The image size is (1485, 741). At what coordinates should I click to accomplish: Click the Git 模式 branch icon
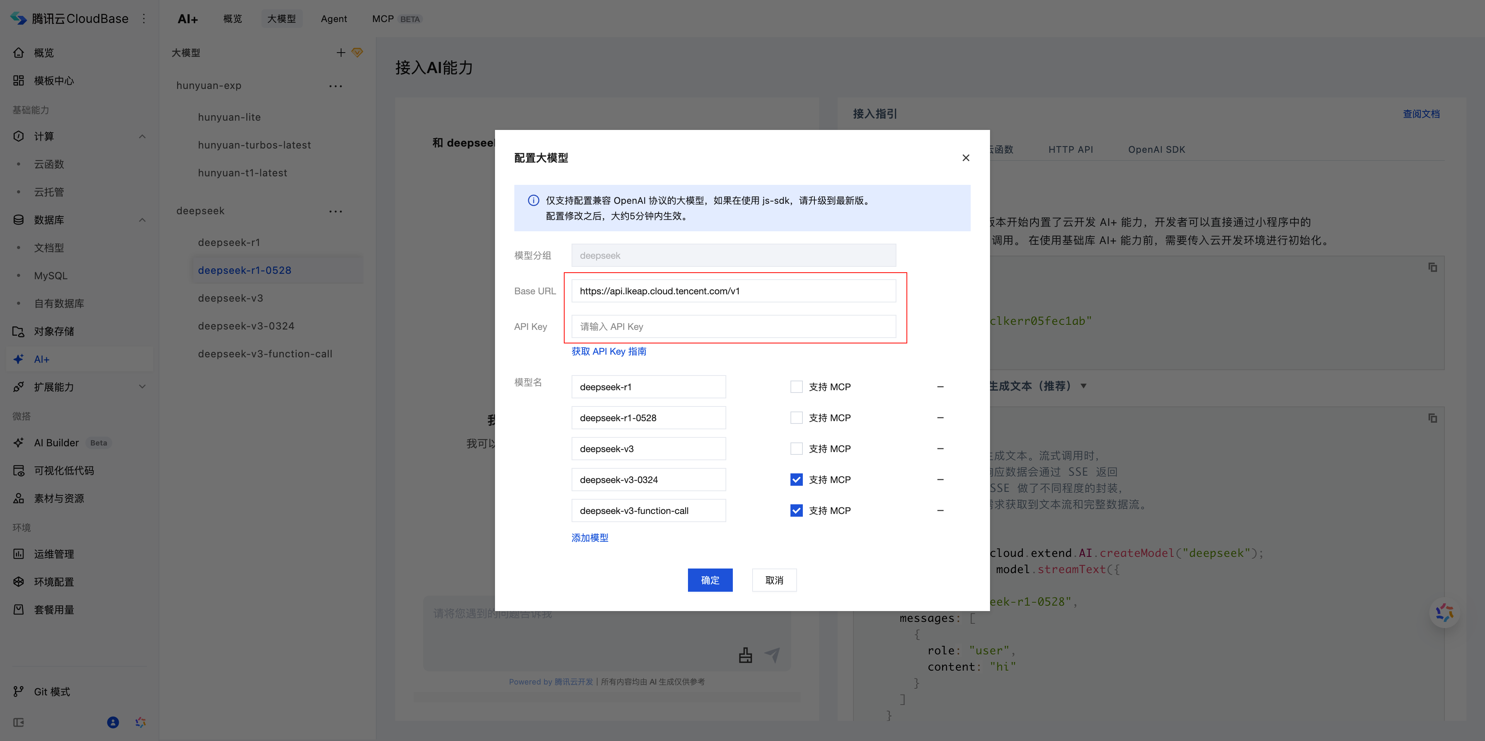pos(19,691)
